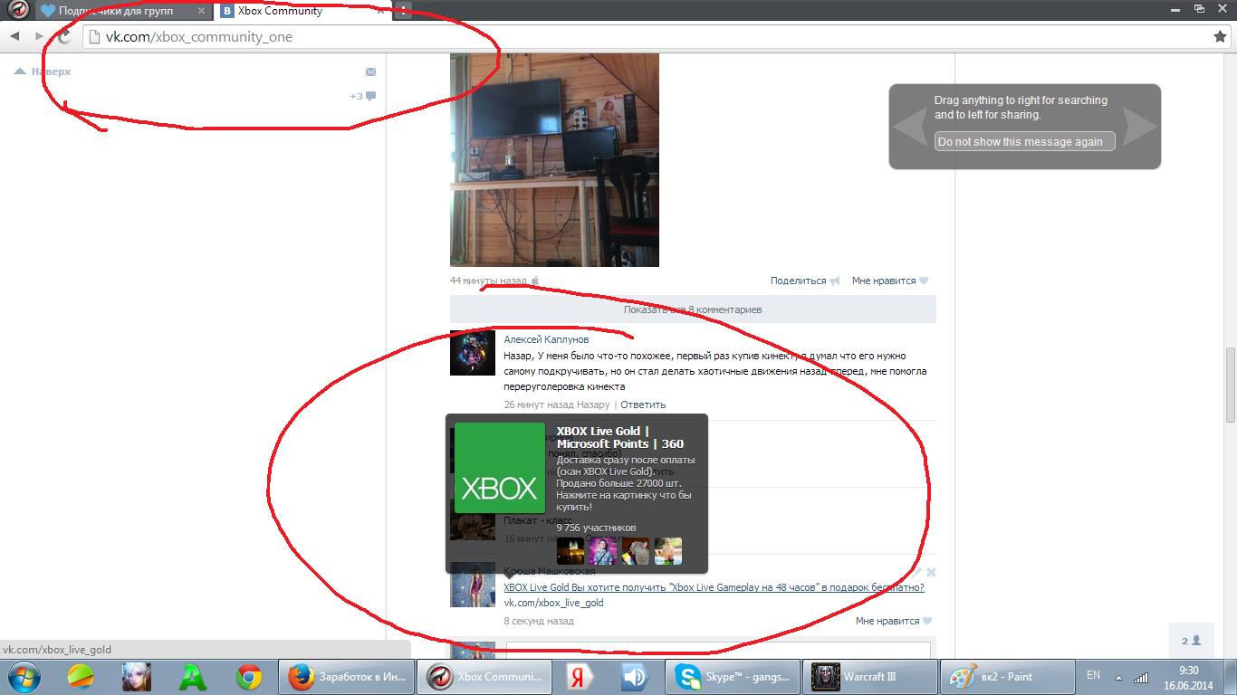1237x695 pixels.
Task: Switch to the Skype taskbar window
Action: 733,676
